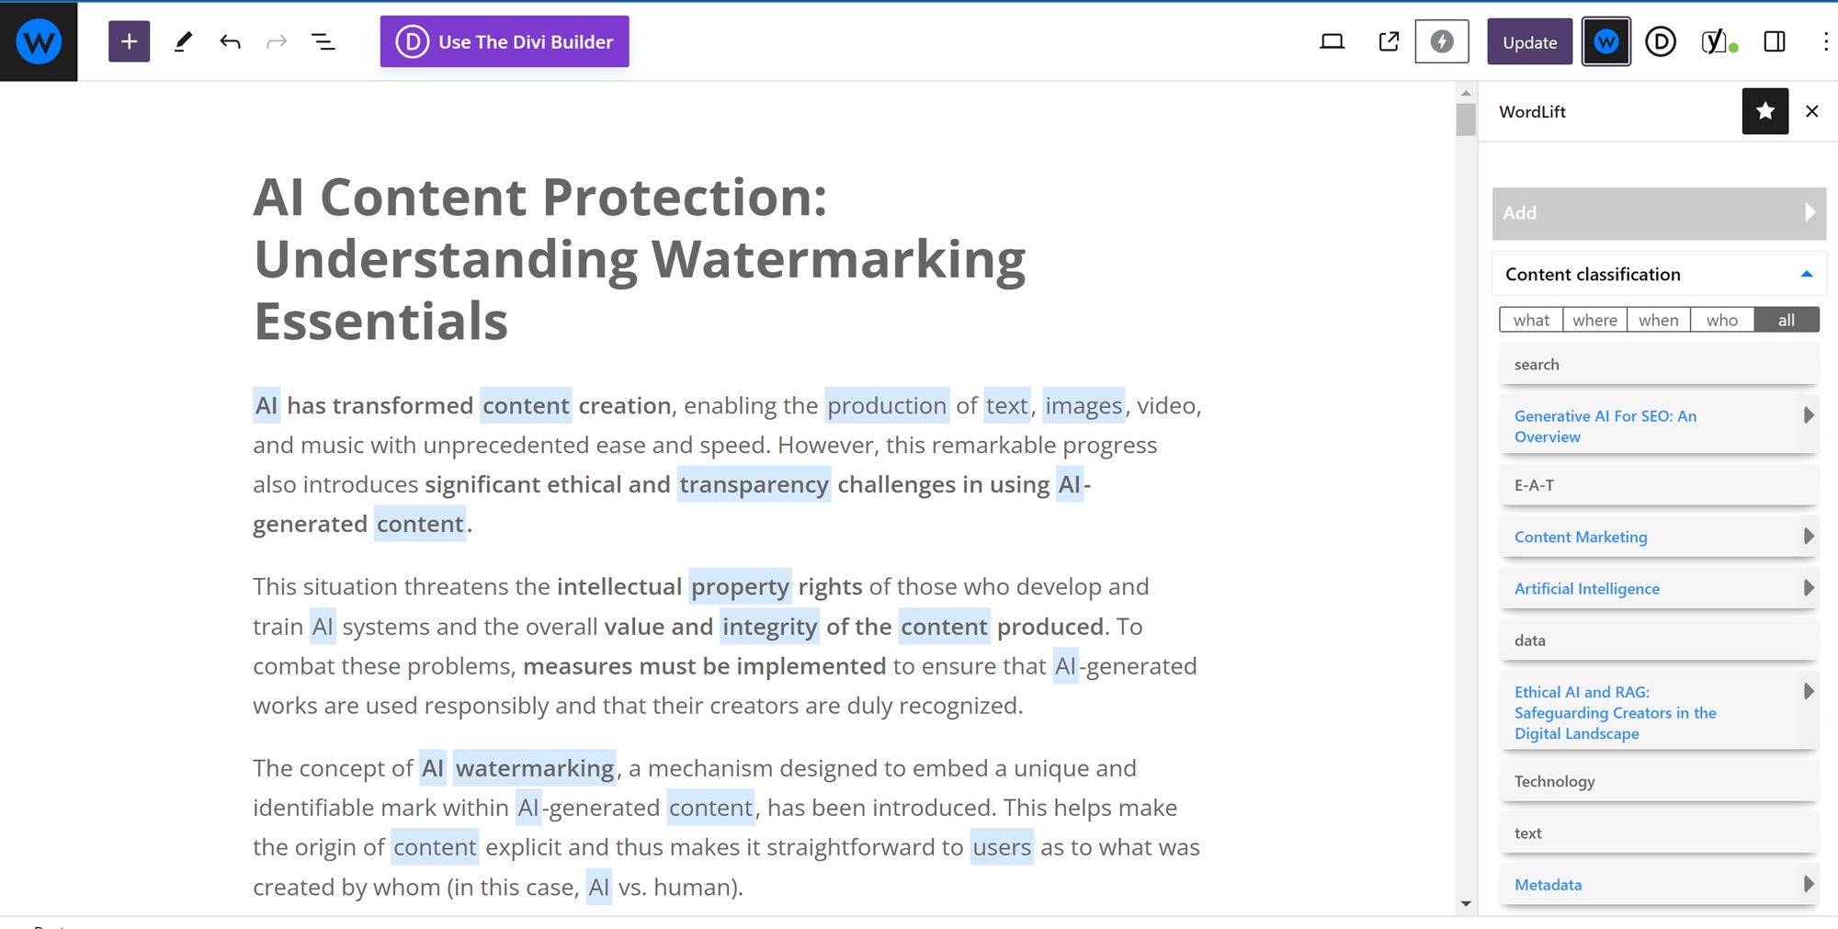Click the Update button
This screenshot has height=929, width=1838.
click(x=1529, y=41)
